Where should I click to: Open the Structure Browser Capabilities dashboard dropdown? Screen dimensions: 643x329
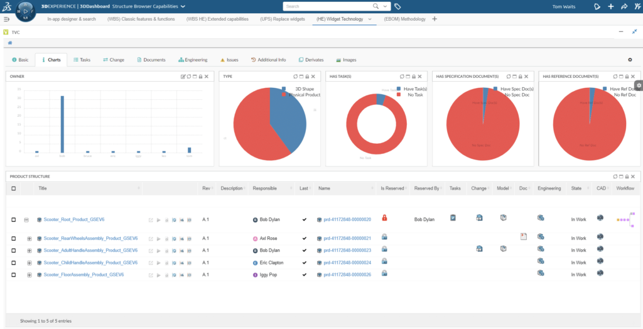coord(183,6)
